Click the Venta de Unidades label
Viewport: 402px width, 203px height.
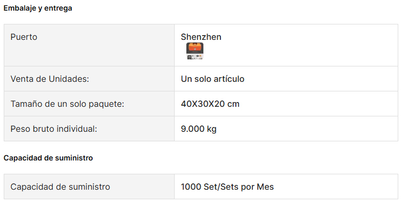click(x=50, y=79)
